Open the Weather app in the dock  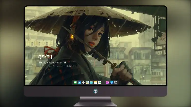click(x=79, y=82)
